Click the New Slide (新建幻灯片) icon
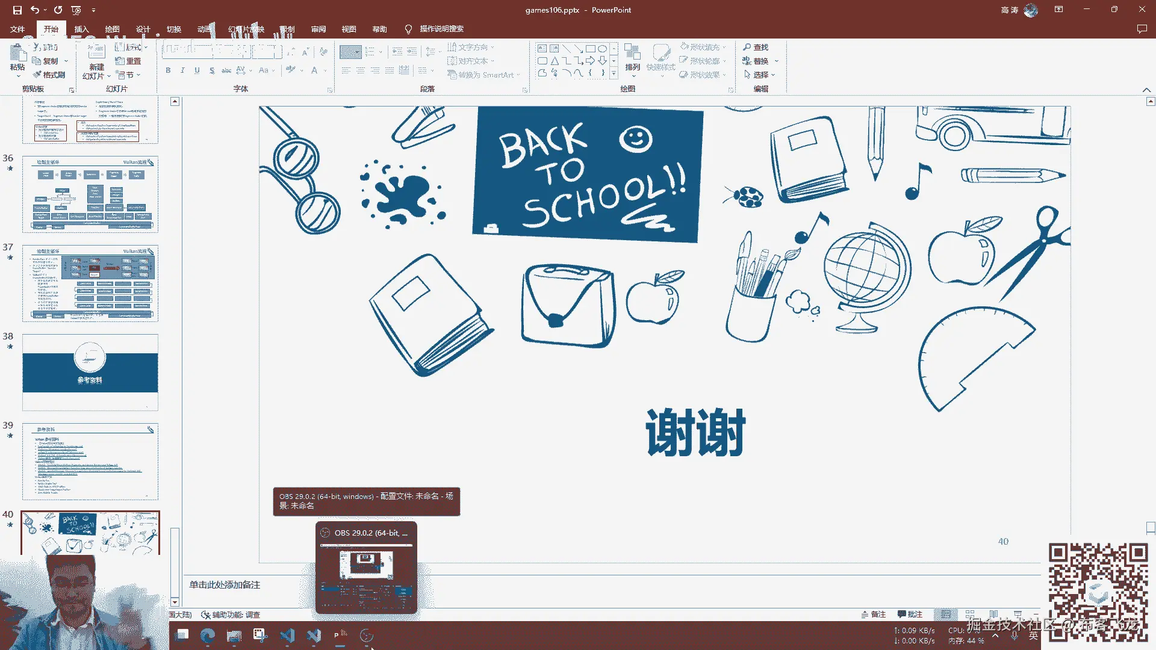This screenshot has height=650, width=1156. point(96,52)
